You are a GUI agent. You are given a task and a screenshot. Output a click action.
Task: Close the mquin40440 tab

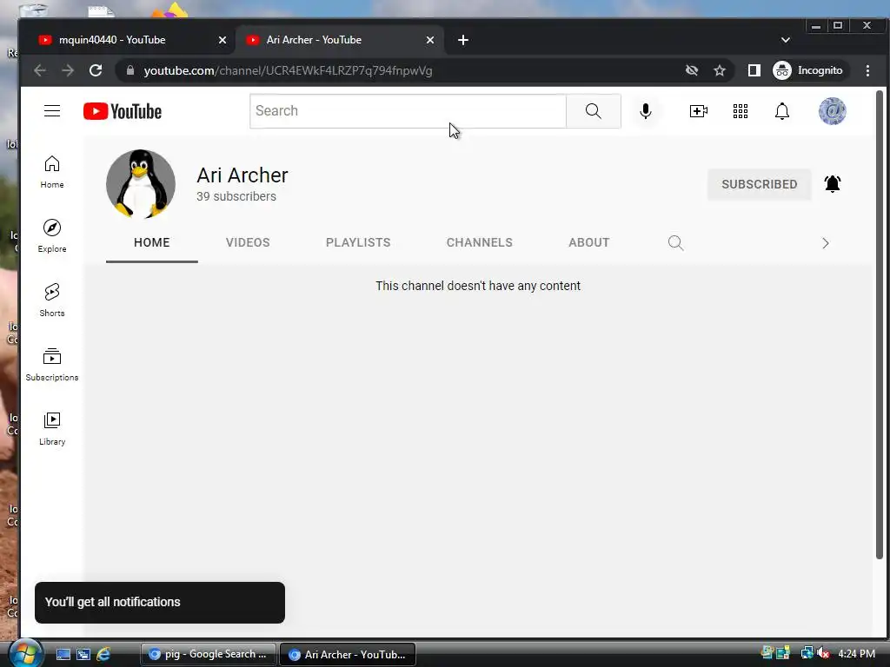[x=222, y=40]
